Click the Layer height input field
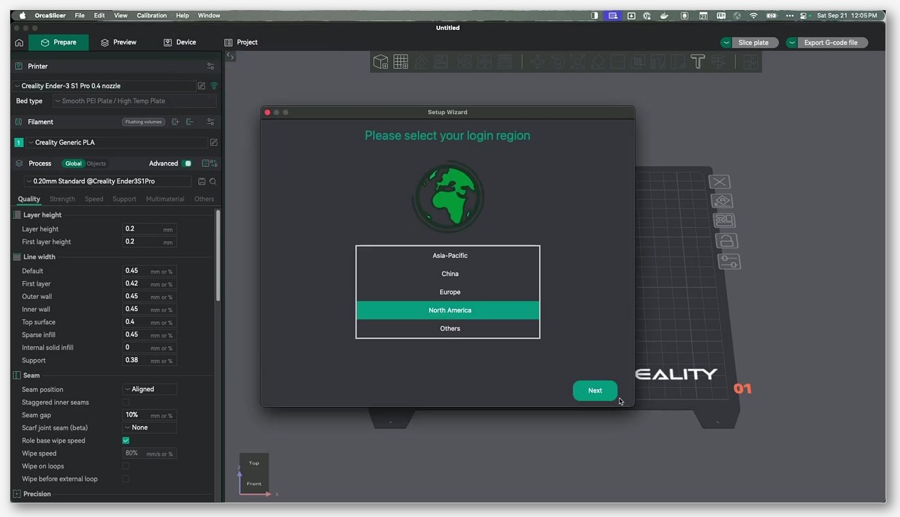 coord(149,229)
